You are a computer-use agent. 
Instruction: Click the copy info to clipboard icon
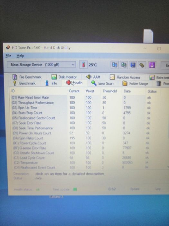(115, 65)
